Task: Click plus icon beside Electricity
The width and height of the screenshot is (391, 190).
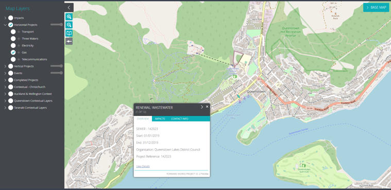Action: pos(19,46)
